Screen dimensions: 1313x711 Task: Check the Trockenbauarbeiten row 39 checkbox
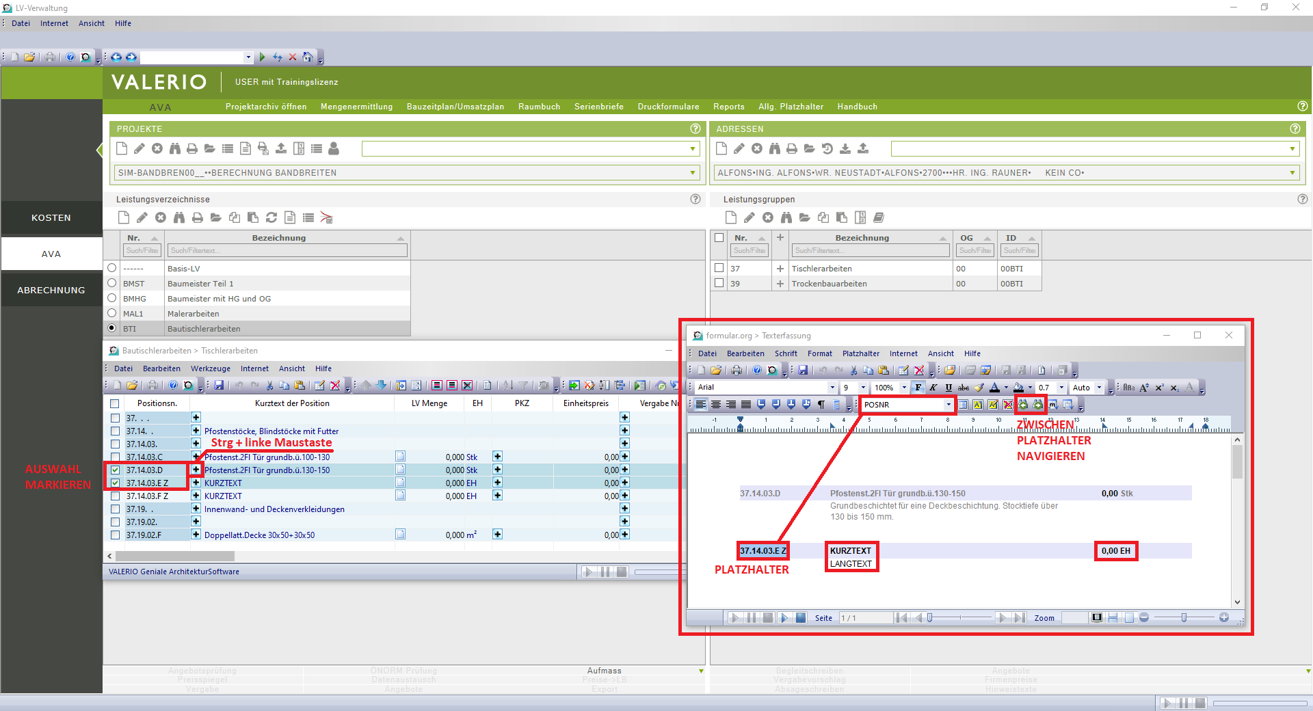(x=719, y=283)
